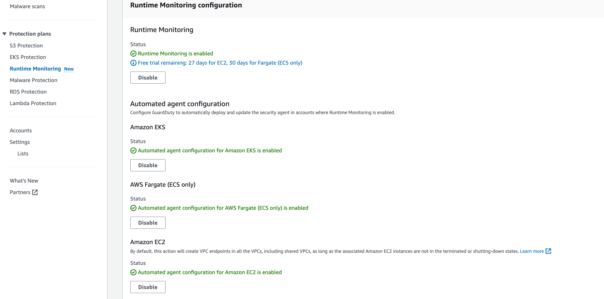Disable automated agent for Amazon EC2

(x=148, y=287)
